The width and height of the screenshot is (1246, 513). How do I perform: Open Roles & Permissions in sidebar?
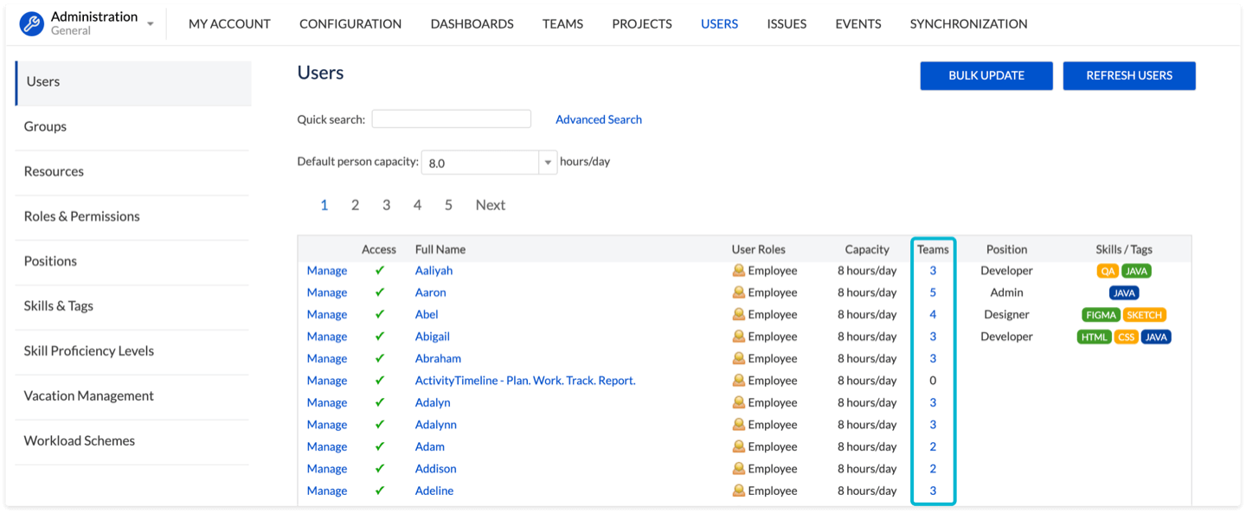(x=82, y=216)
